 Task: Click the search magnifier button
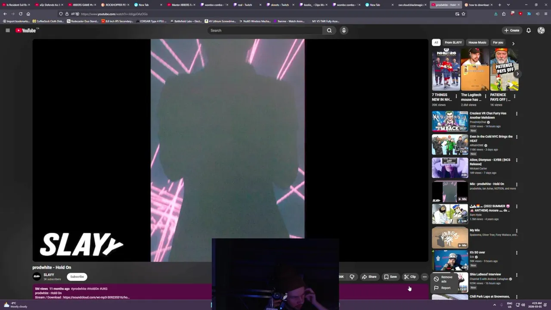[x=329, y=30]
